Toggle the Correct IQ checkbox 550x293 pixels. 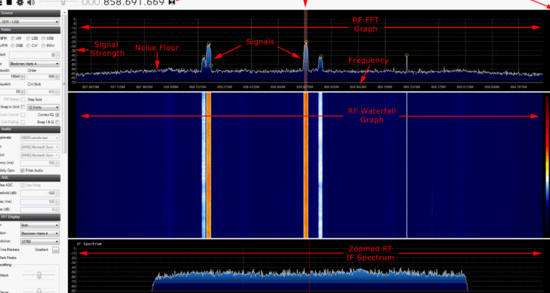(x=58, y=114)
